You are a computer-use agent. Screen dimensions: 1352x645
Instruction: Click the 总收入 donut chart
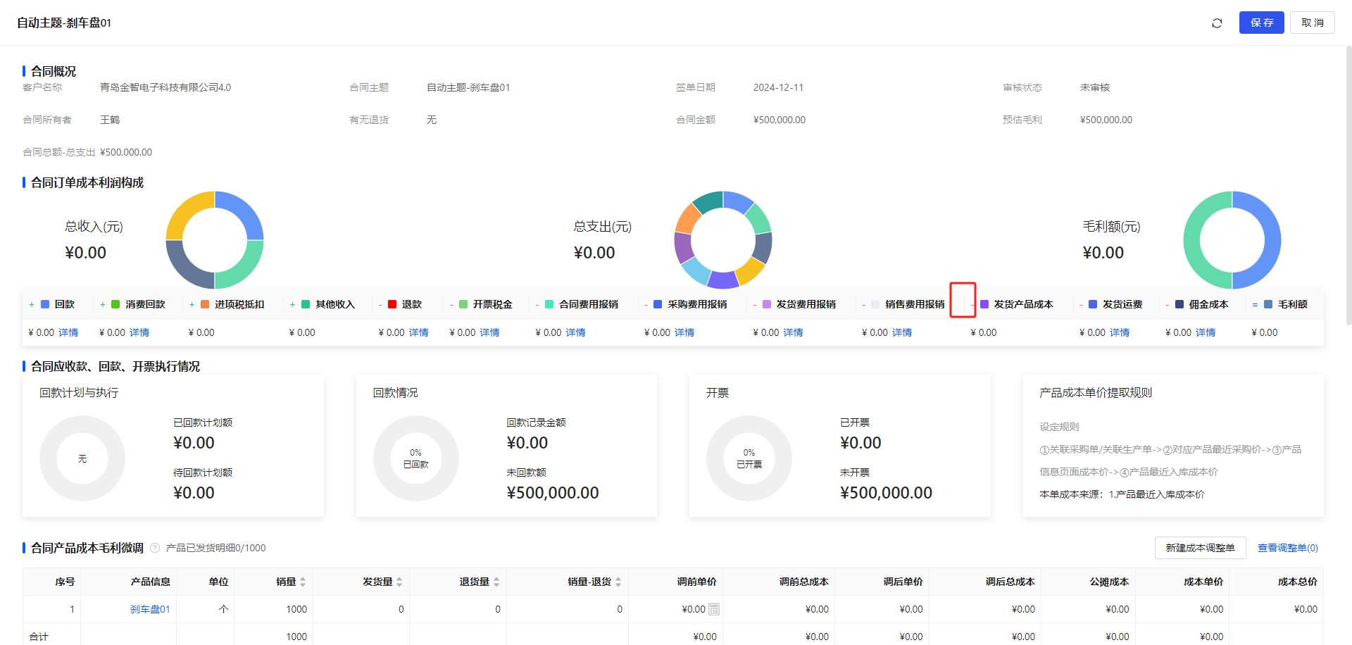215,240
